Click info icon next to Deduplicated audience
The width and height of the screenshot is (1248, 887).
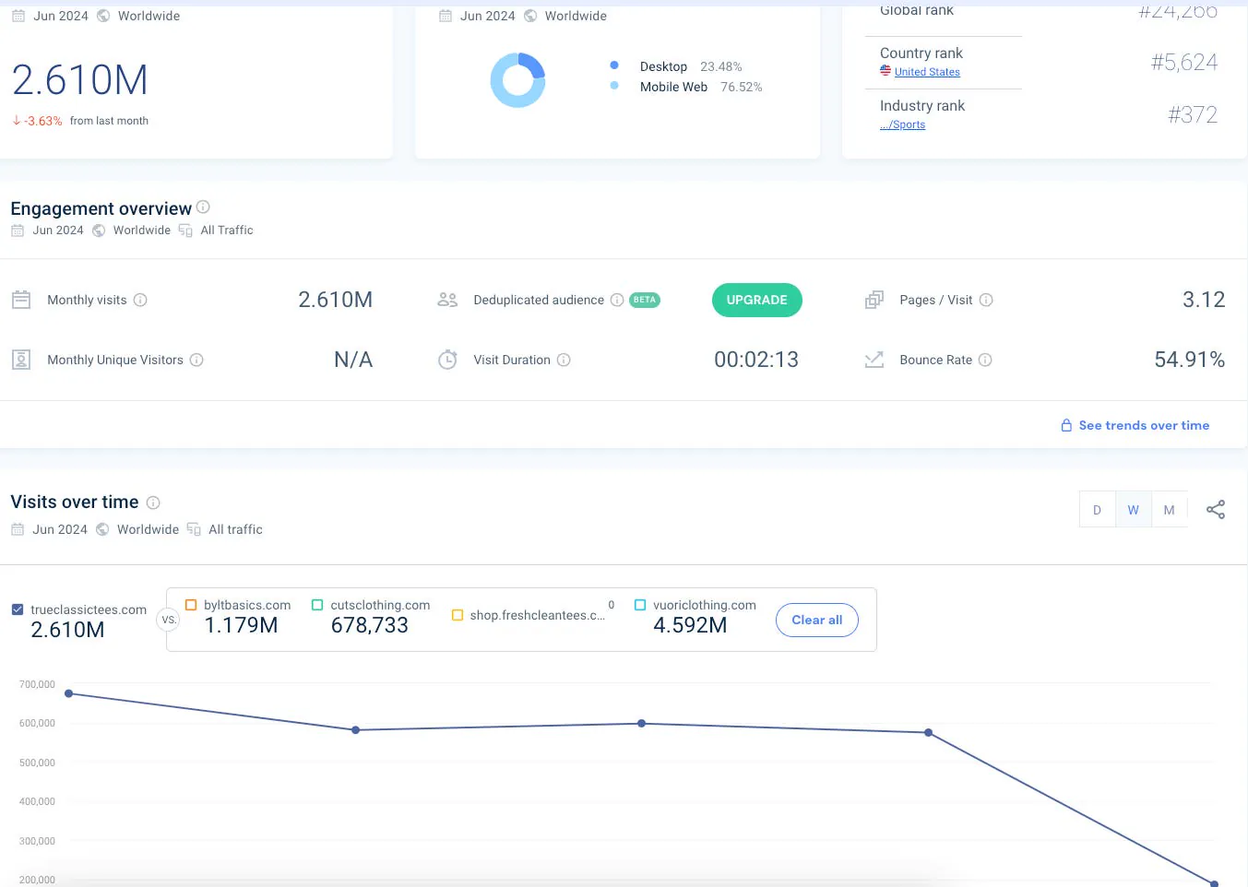617,300
